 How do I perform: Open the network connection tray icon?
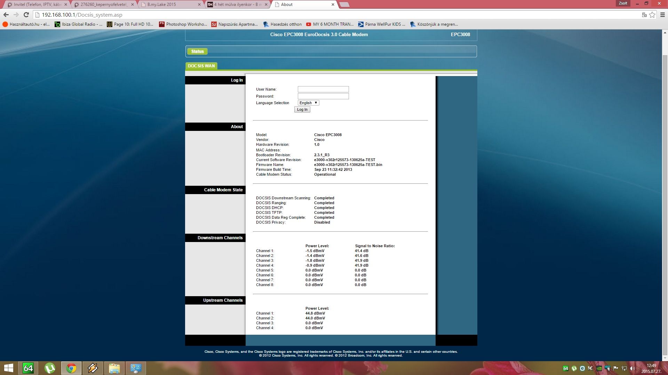(624, 368)
